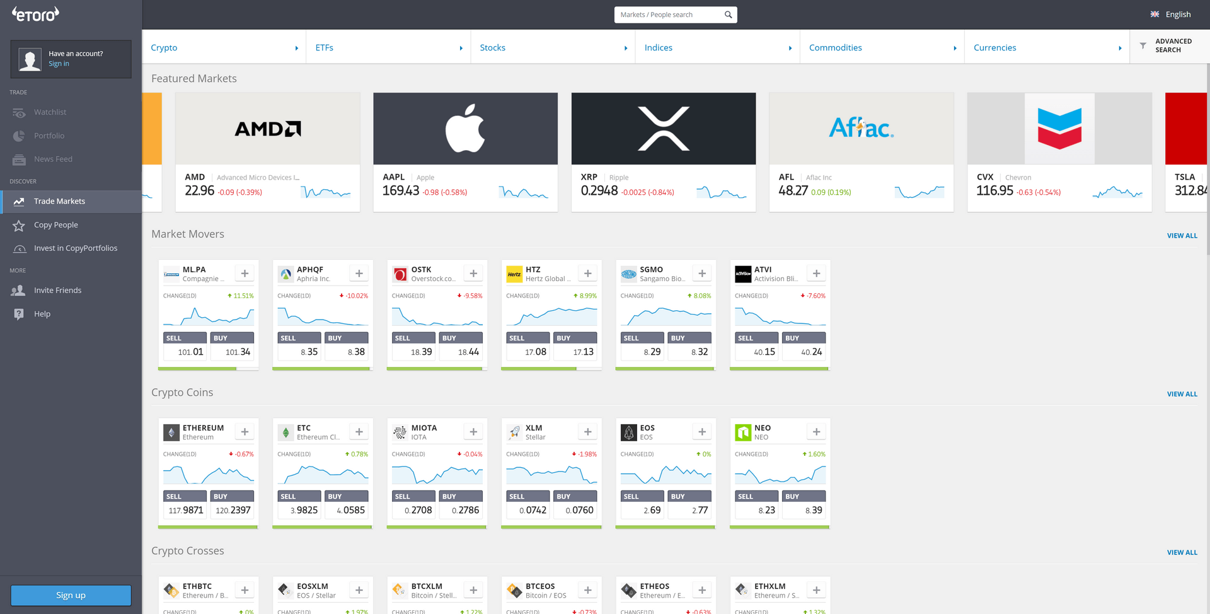The image size is (1210, 614).
Task: Click the eToro logo
Action: coord(35,14)
